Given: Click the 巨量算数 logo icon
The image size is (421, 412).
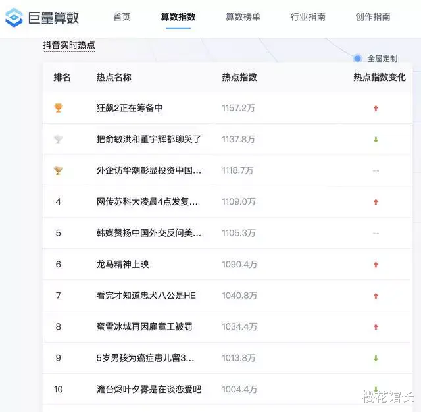Looking at the screenshot, I should tap(14, 18).
